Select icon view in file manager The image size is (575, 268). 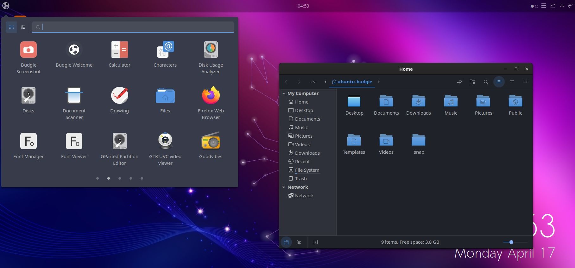499,82
